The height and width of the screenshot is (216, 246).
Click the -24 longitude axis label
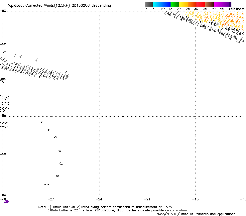point(99,199)
